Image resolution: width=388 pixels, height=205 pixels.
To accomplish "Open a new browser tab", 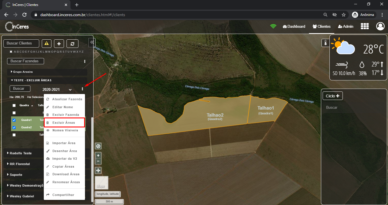I will click(x=76, y=5).
